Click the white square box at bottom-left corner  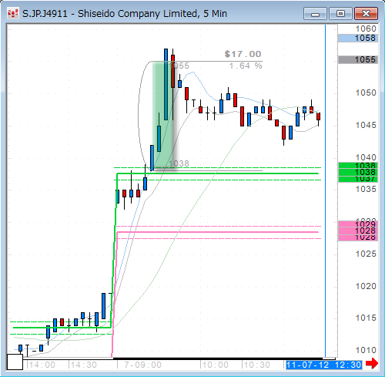tap(15, 362)
